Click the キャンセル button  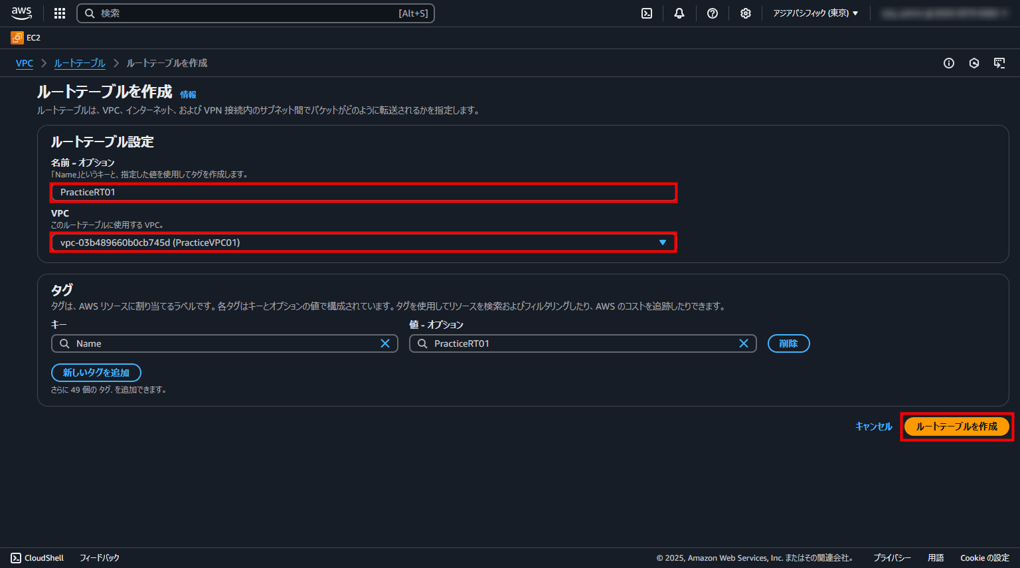(x=873, y=426)
